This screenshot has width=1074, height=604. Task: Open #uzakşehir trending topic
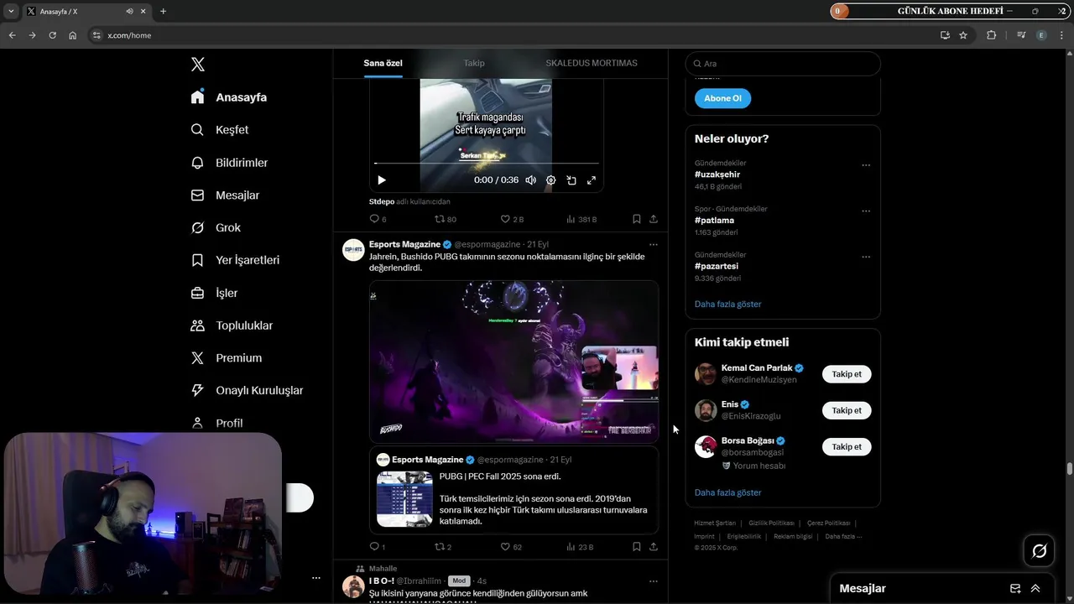pyautogui.click(x=717, y=174)
